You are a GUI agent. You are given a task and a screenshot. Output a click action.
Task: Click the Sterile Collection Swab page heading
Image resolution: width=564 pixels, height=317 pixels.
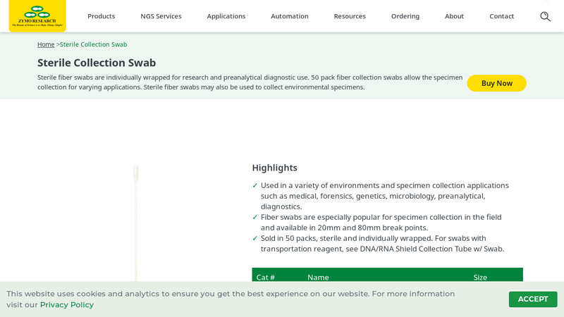(97, 63)
